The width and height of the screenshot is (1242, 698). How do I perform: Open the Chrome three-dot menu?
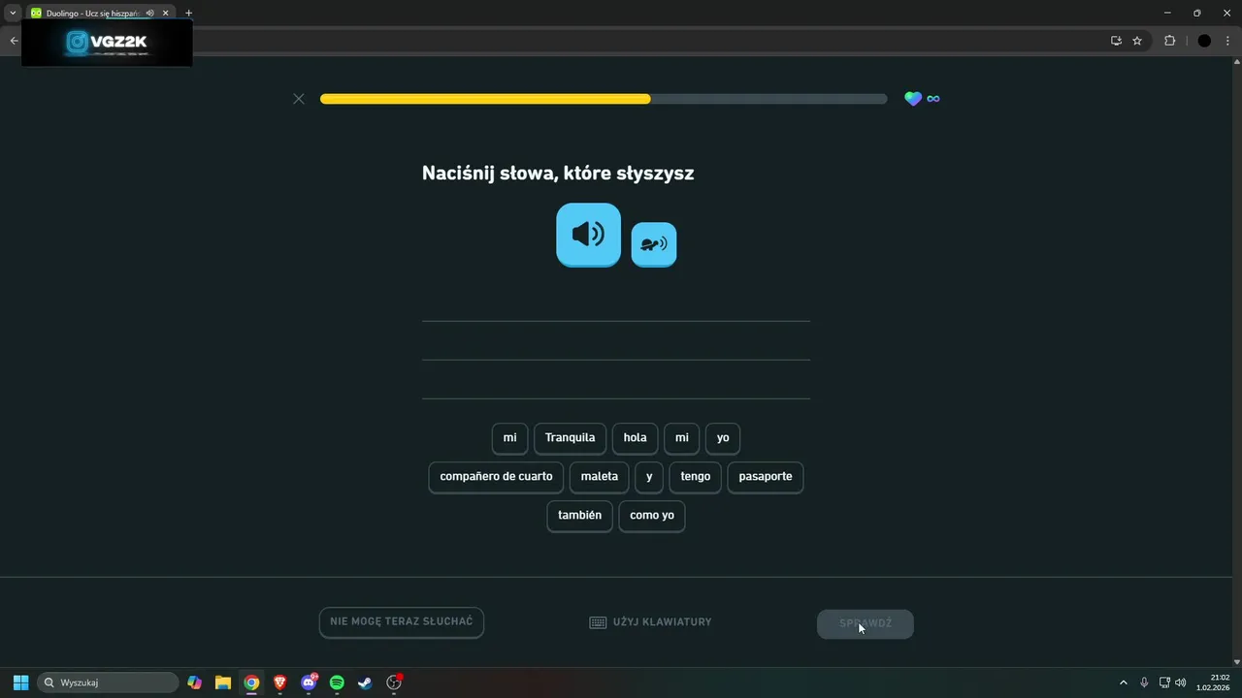coord(1227,41)
